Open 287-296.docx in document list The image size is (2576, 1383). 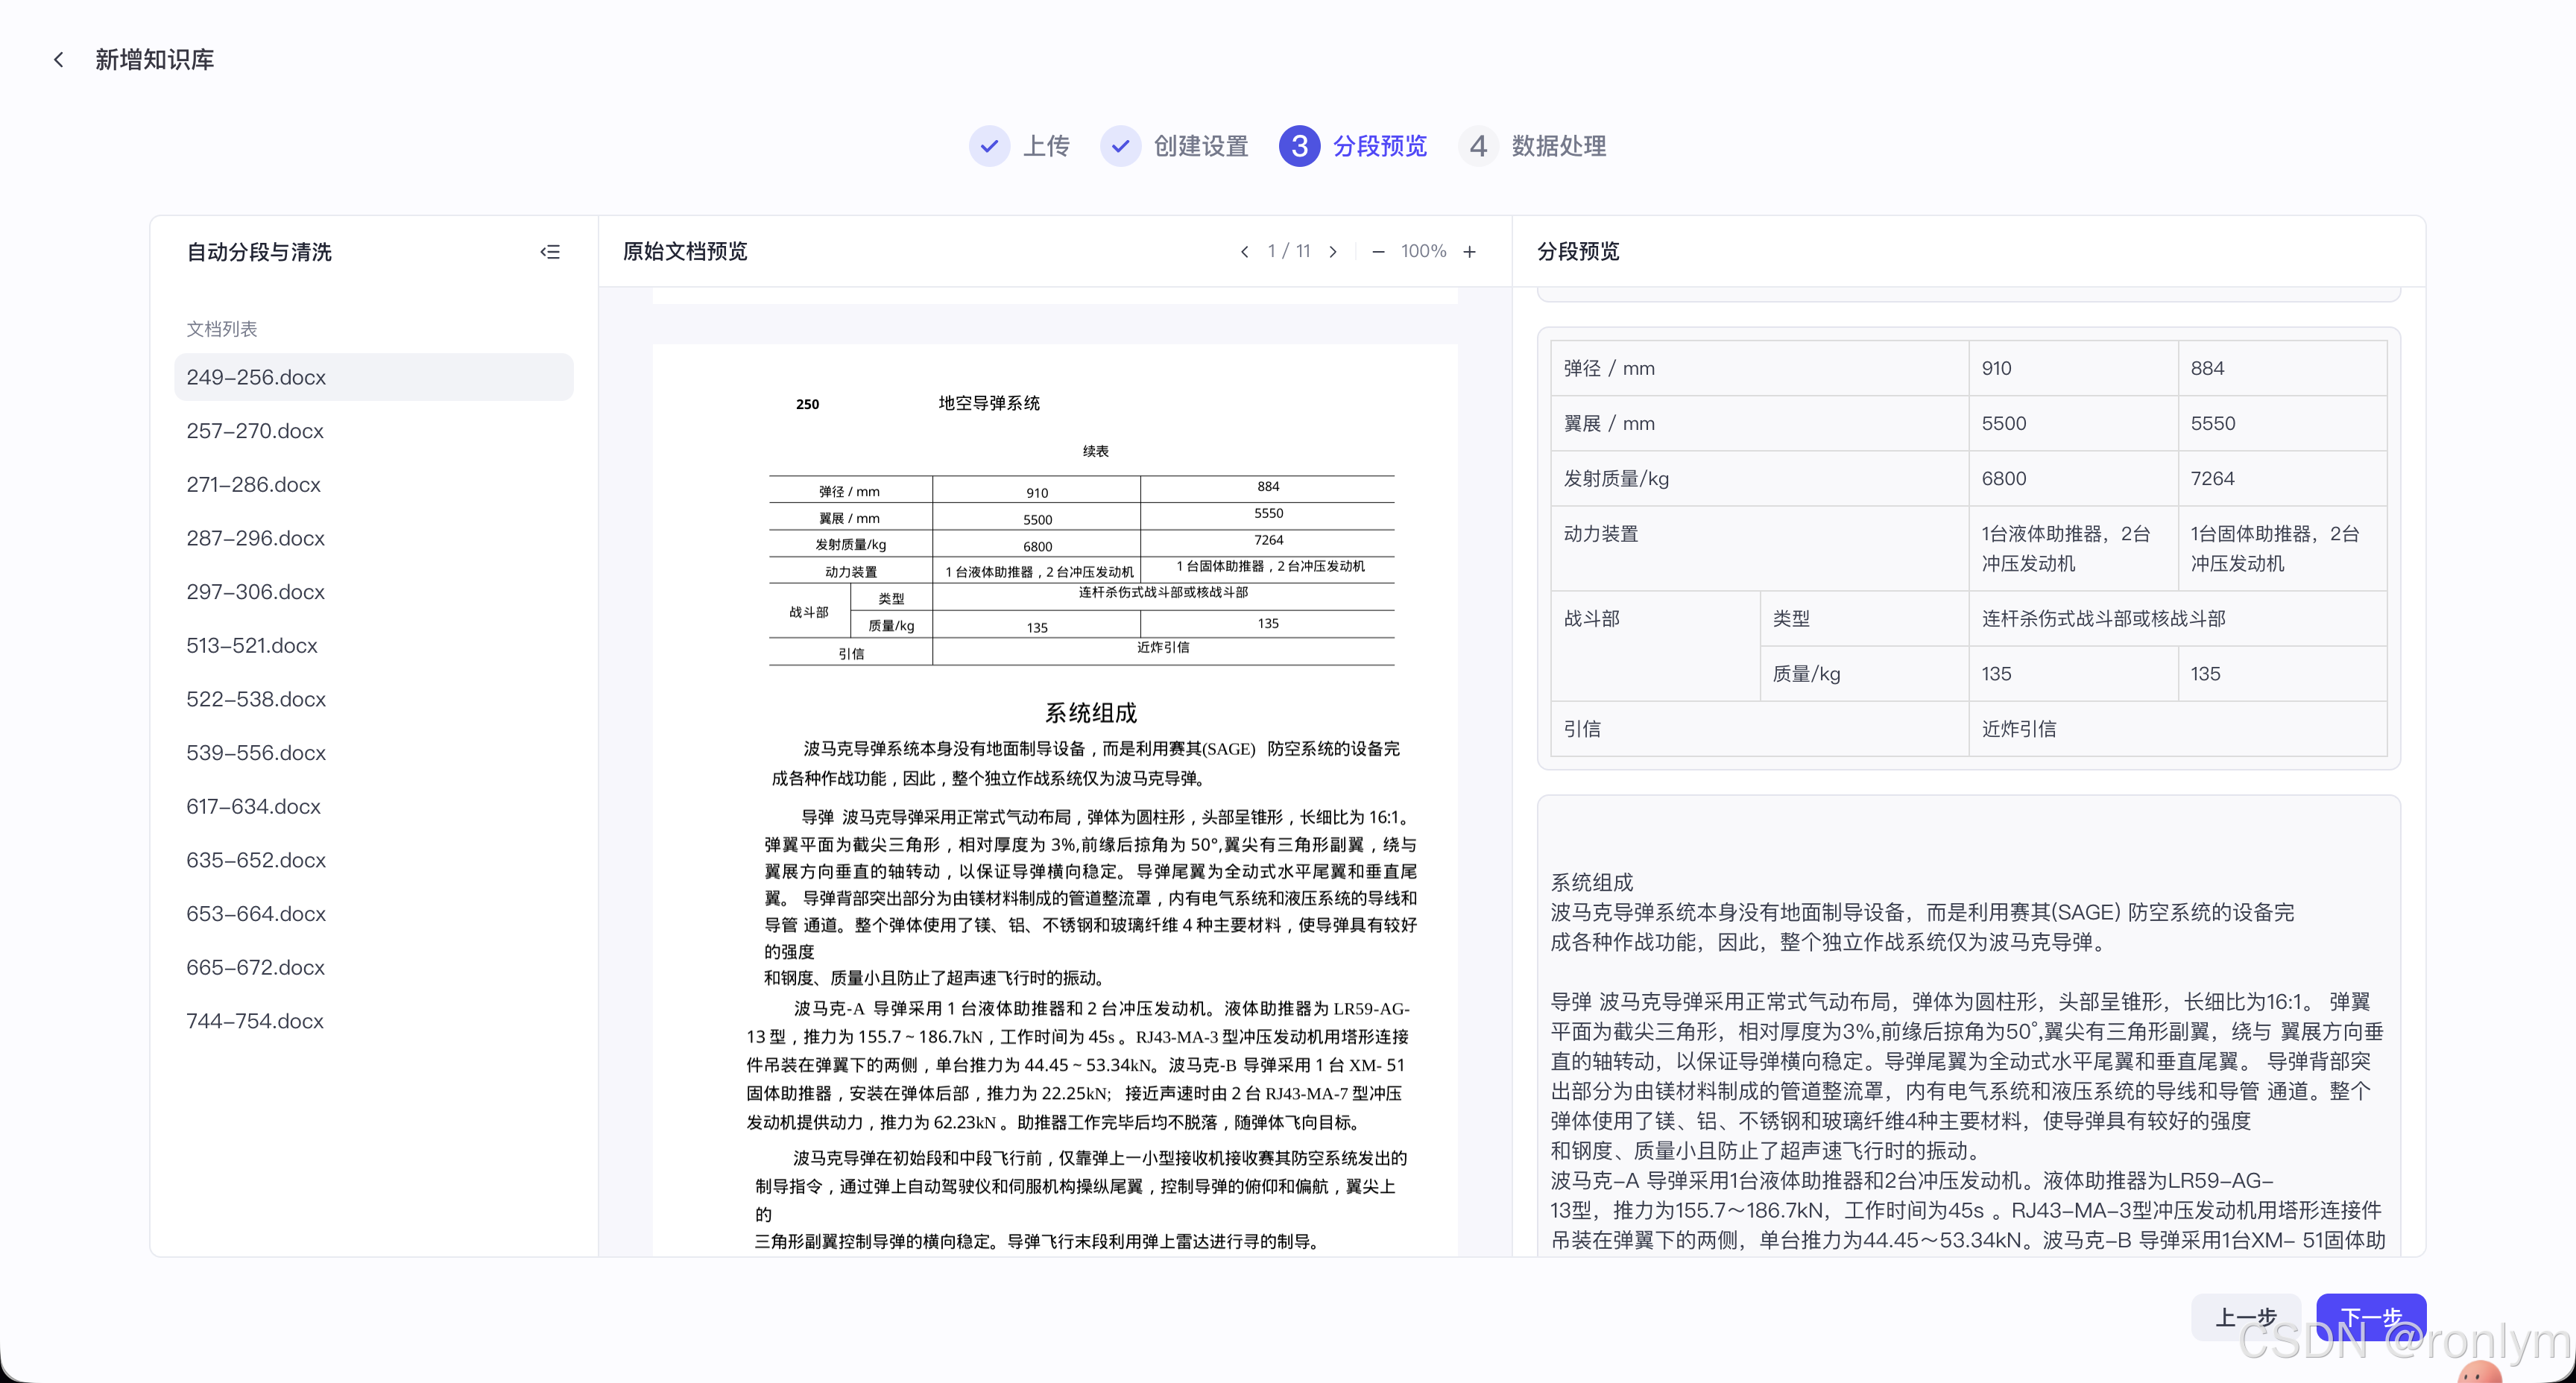point(374,538)
